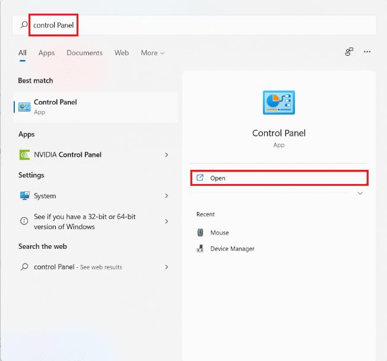Click the Control Panel icon in Best match
This screenshot has height=361, width=387.
coord(24,107)
